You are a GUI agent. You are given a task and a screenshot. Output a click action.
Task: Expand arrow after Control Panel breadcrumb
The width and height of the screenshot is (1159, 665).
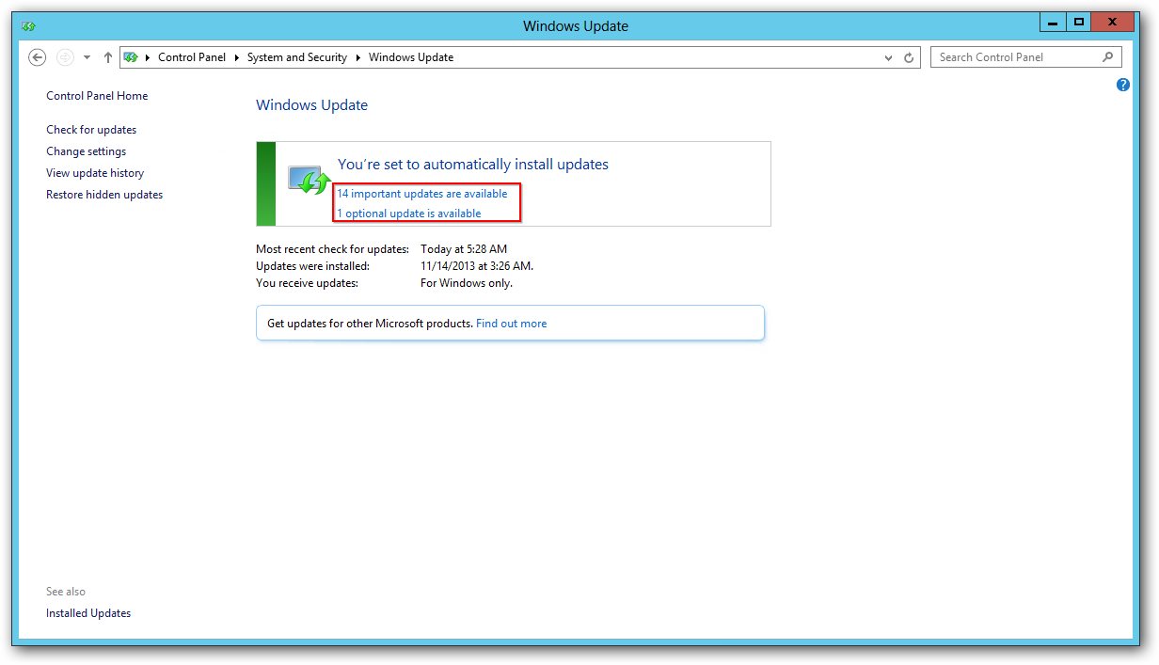pyautogui.click(x=236, y=57)
